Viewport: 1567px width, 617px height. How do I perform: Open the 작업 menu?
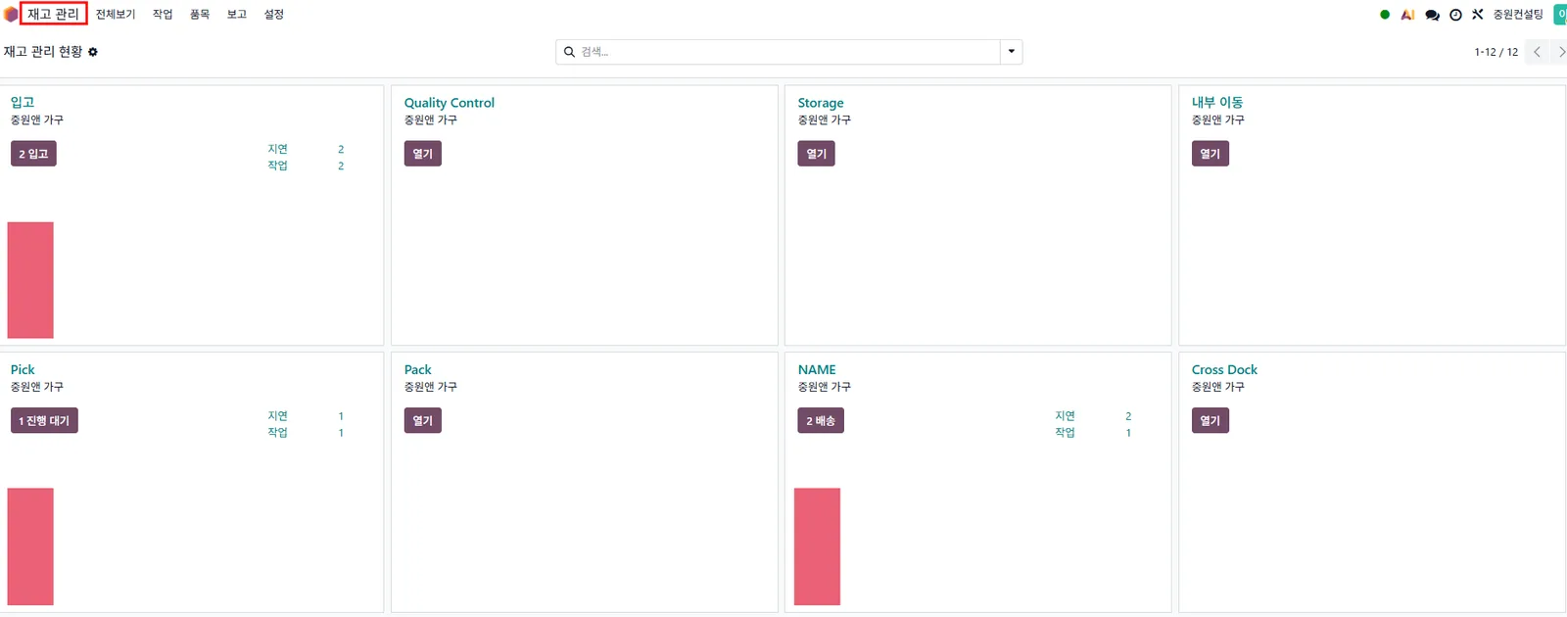coord(163,15)
